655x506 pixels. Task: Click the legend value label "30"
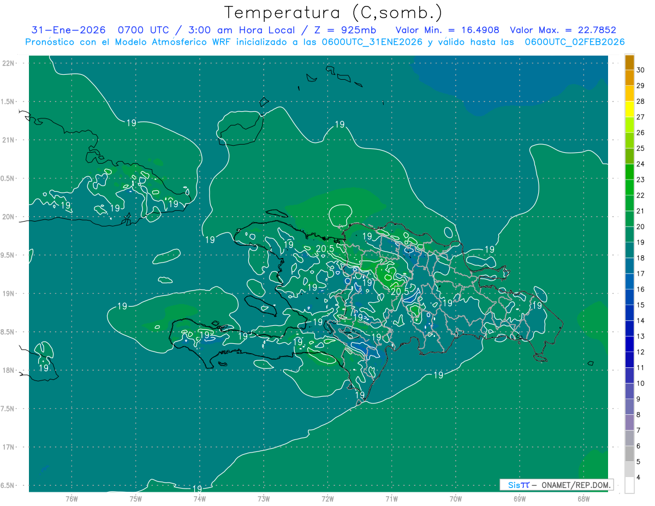pos(641,70)
